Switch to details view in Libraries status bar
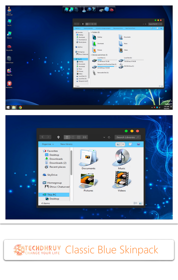 pos(135,203)
